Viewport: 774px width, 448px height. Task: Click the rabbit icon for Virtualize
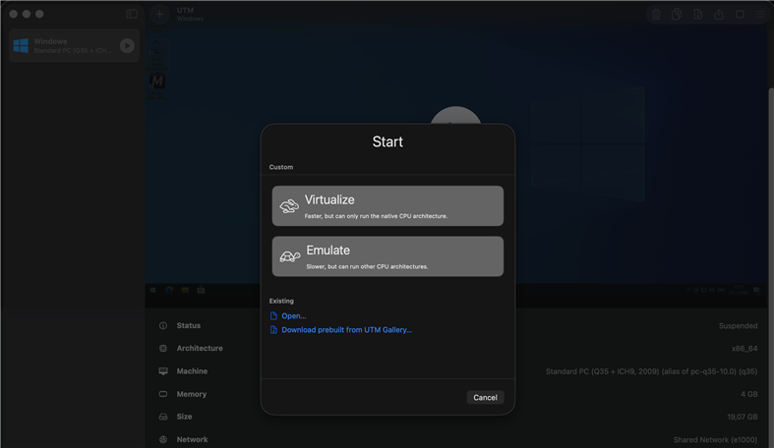point(289,206)
